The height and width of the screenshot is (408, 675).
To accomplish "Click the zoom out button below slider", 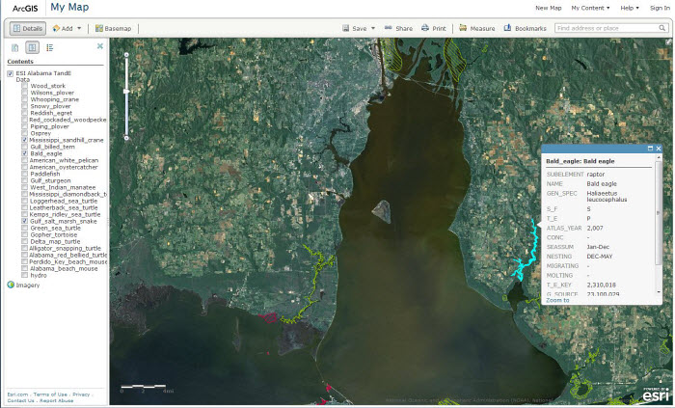I will (126, 138).
